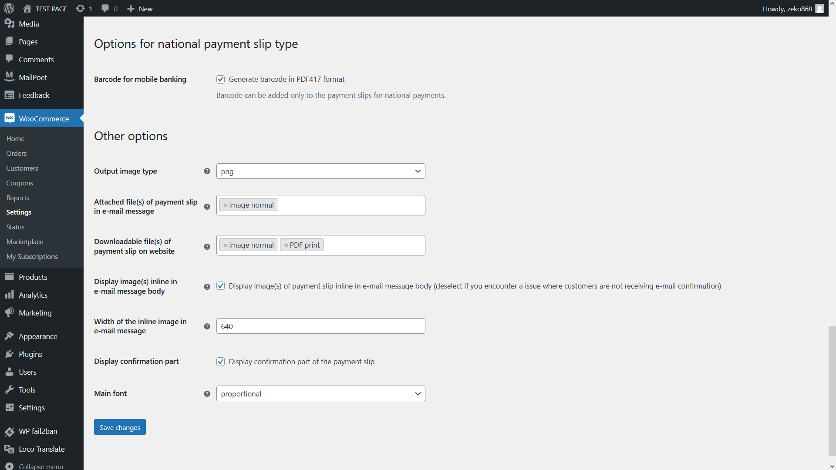The height and width of the screenshot is (470, 836).
Task: Click the Tools wrench icon
Action: click(9, 389)
